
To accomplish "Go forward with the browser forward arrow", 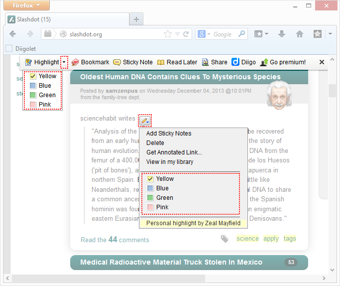I will (x=30, y=34).
